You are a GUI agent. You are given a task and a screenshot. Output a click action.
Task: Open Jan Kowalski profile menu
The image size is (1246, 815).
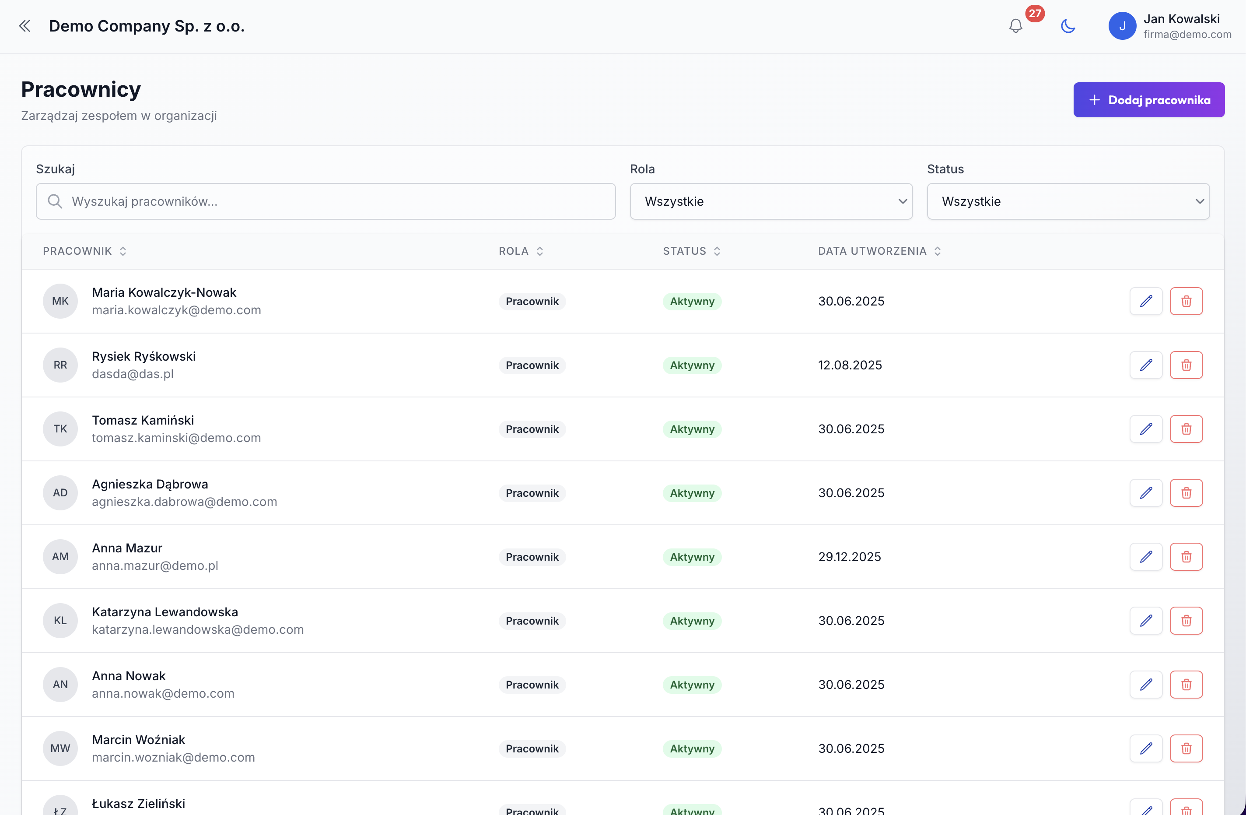click(1169, 26)
